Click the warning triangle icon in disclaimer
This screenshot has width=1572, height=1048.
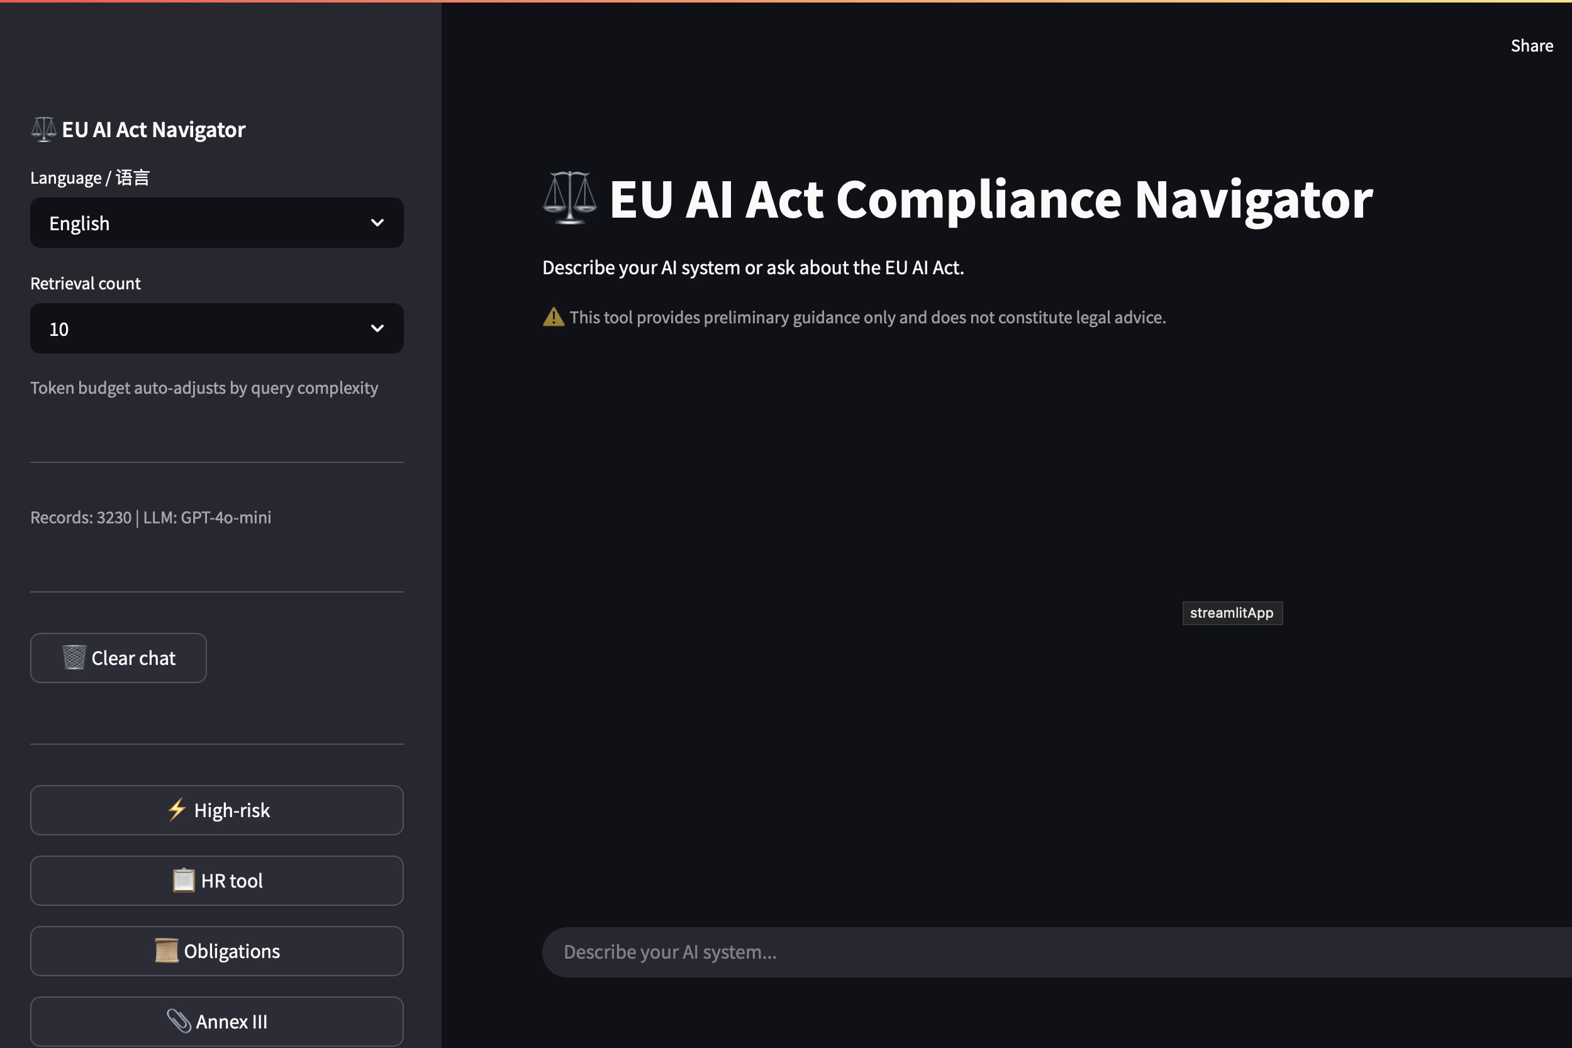554,317
